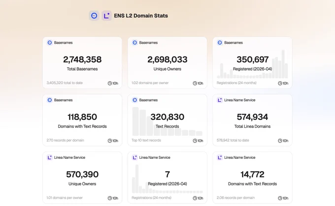Image resolution: width=335 pixels, height=206 pixels.
Task: Click the 2,698,033 unique owners value
Action: coord(167,59)
